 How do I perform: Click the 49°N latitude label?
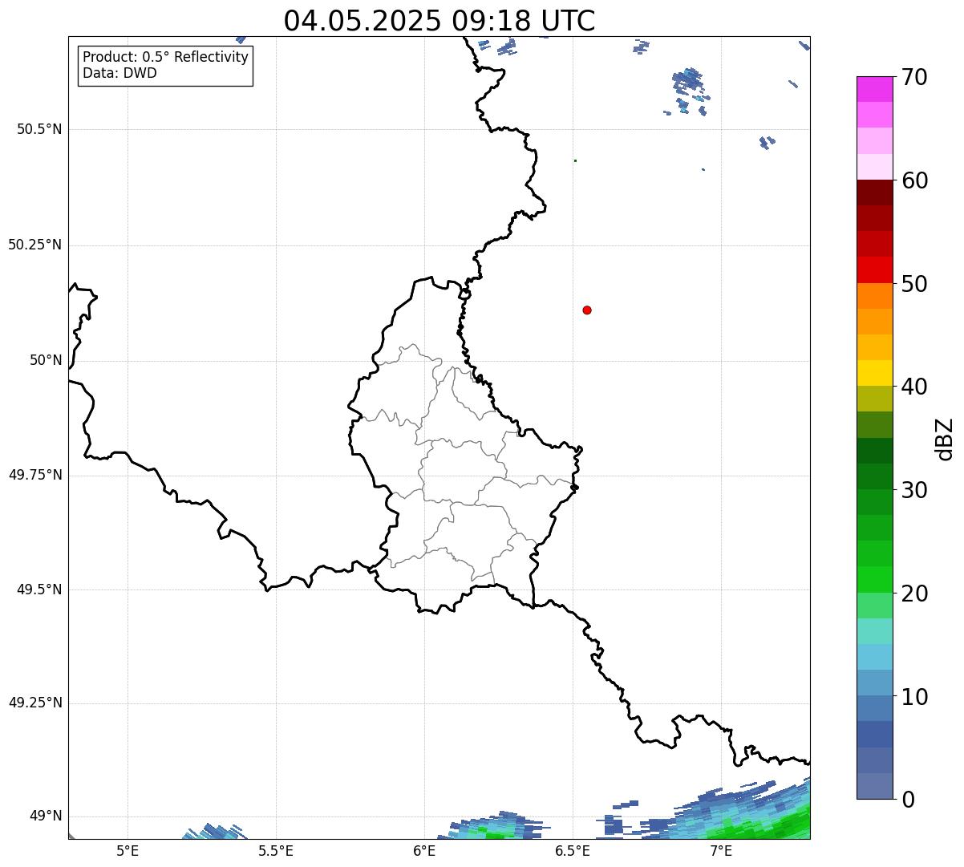point(46,816)
